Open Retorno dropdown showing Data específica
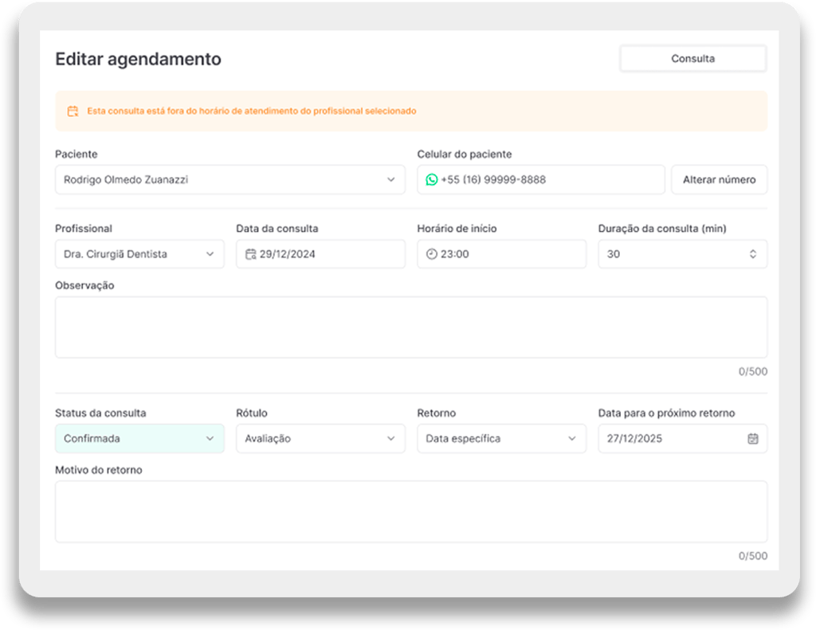The width and height of the screenshot is (816, 630). pyautogui.click(x=502, y=439)
